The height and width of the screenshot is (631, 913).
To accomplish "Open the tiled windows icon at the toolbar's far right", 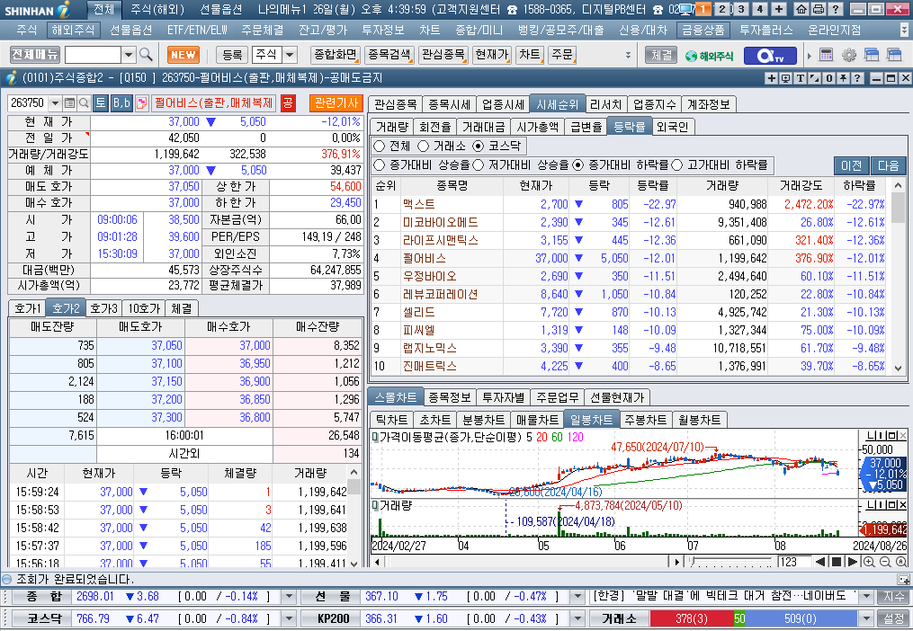I will tap(894, 55).
